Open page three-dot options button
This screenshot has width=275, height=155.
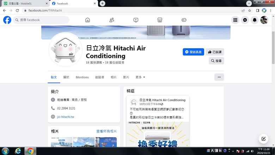(219, 77)
